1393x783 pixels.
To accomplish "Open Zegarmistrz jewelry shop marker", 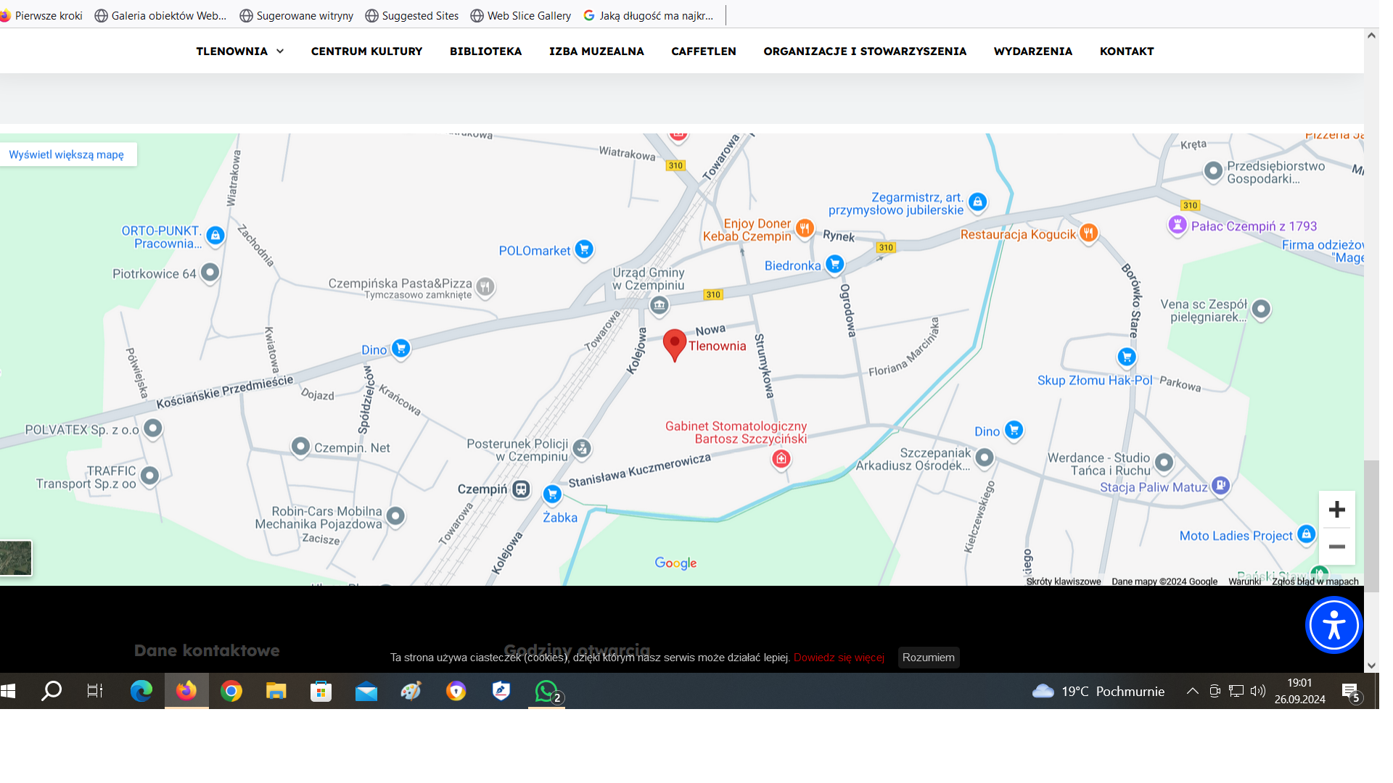I will point(977,202).
